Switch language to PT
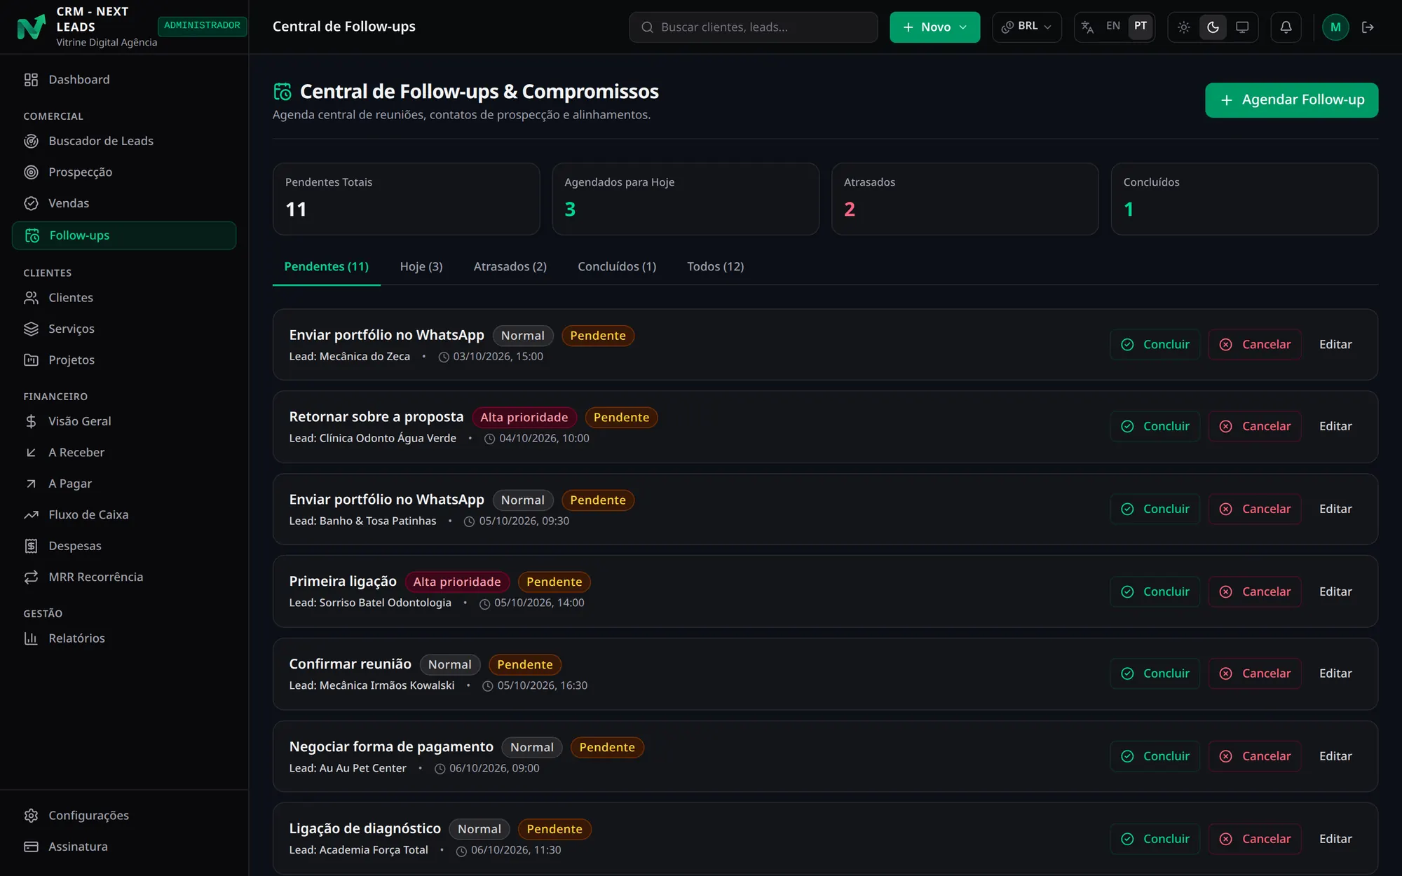 [x=1141, y=26]
